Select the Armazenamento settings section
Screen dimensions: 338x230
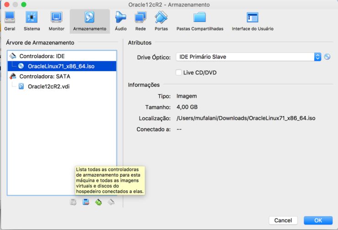pyautogui.click(x=90, y=21)
